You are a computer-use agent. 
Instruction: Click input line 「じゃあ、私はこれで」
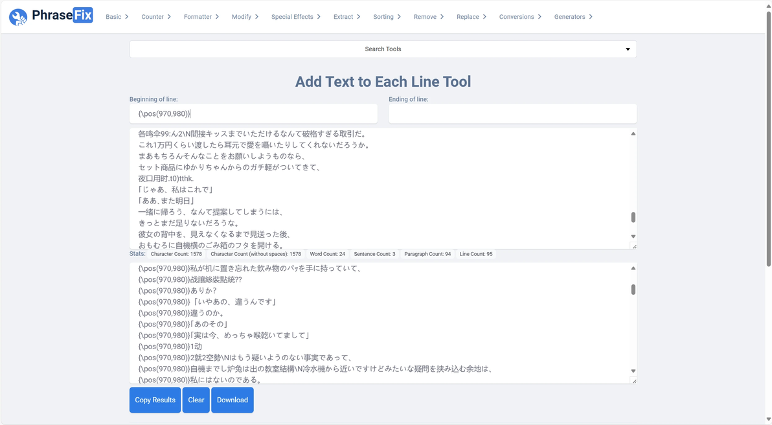(176, 190)
